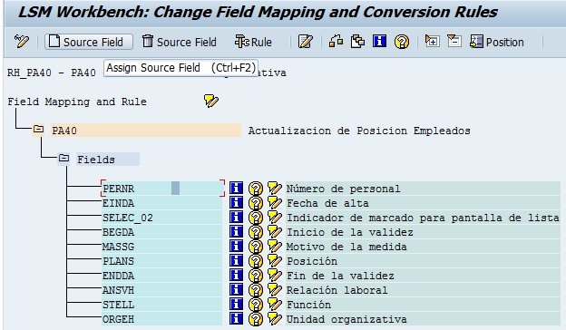Select the PA40 tree item
Viewport: 566px width, 330px height.
click(x=146, y=131)
